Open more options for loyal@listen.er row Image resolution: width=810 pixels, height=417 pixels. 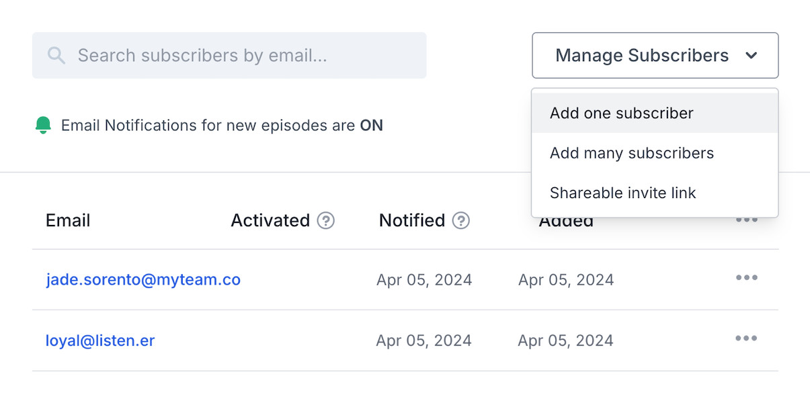746,338
